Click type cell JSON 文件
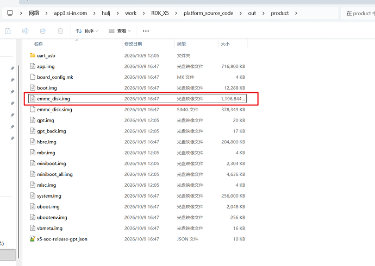This screenshot has height=266, width=375. tap(187, 239)
